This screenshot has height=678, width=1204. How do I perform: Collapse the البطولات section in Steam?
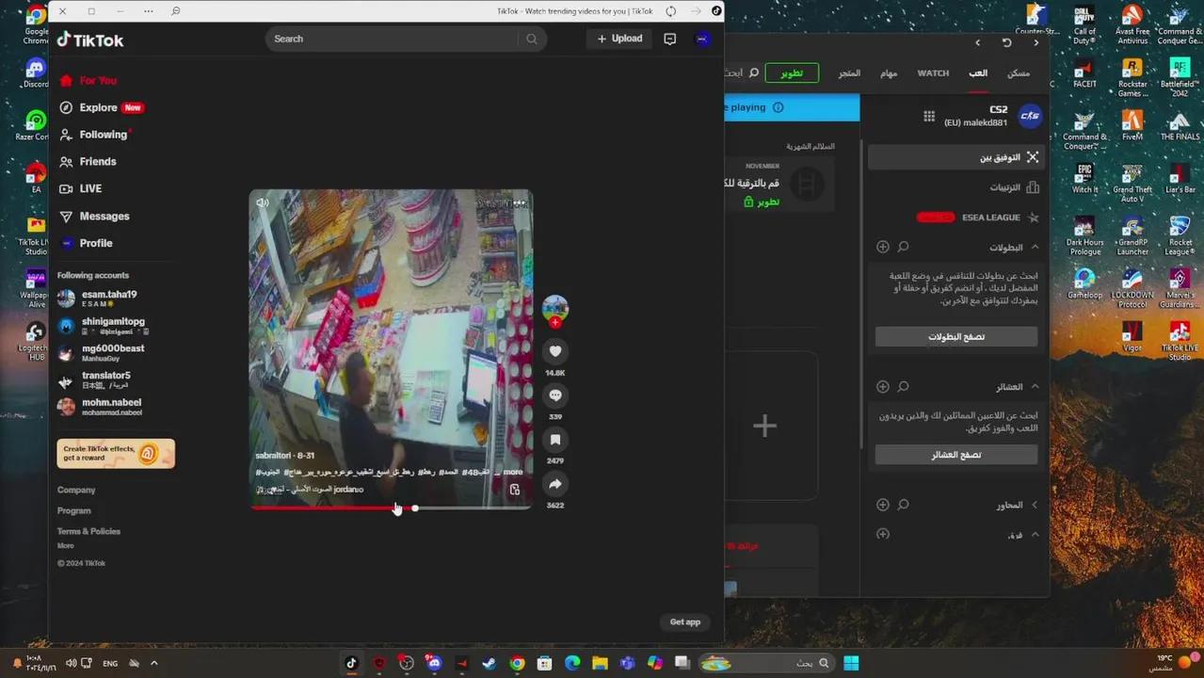(1035, 247)
